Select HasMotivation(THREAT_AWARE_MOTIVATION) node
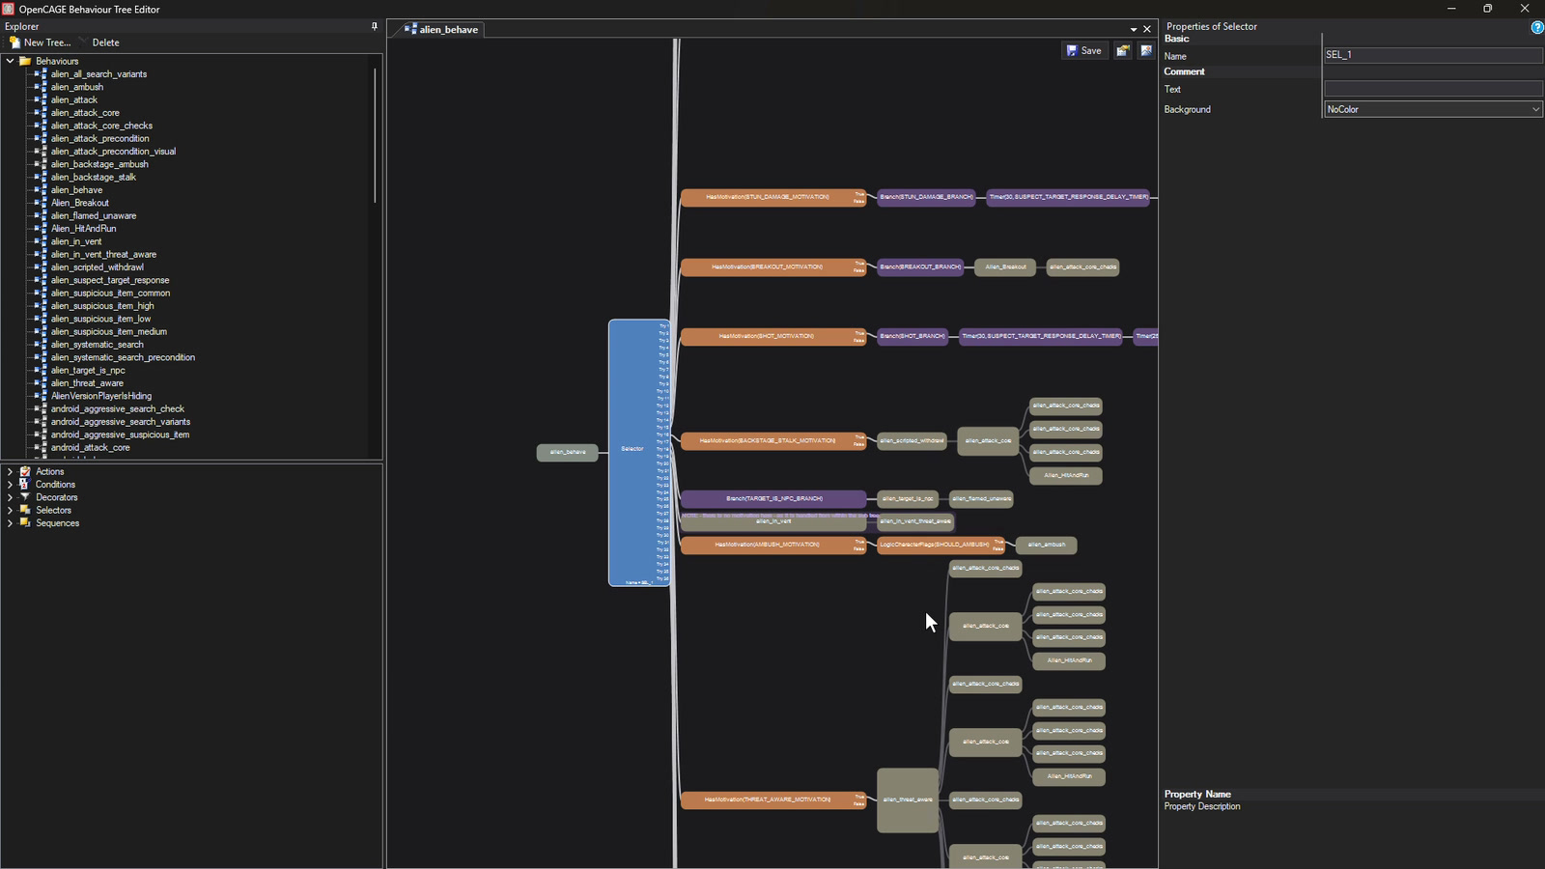 773,799
